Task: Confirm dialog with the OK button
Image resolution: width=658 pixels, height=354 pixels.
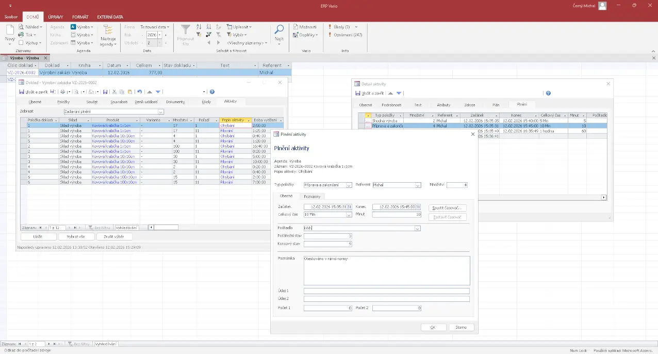Action: (x=433, y=327)
